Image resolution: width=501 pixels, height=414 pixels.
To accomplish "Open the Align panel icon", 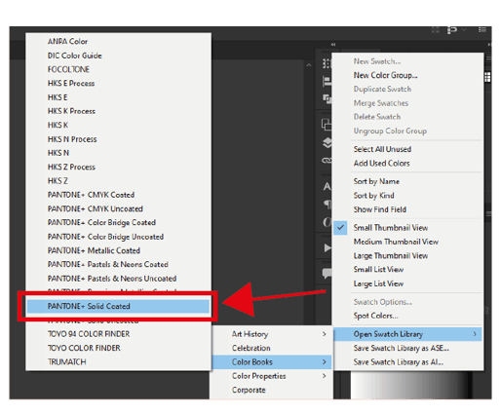I will pos(327,81).
